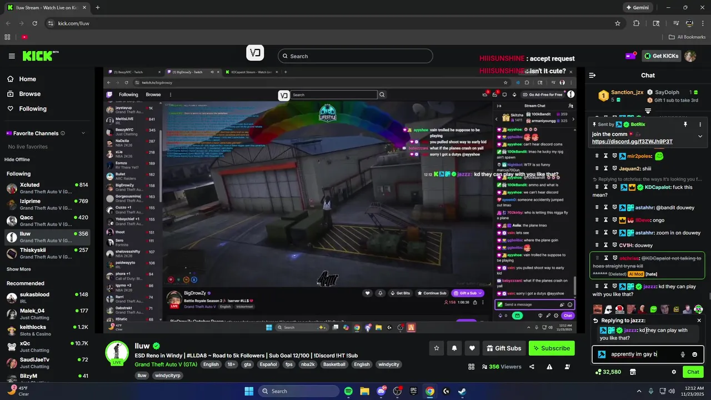
Task: Collapse the chat panel using the arrow icon
Action: coord(592,75)
